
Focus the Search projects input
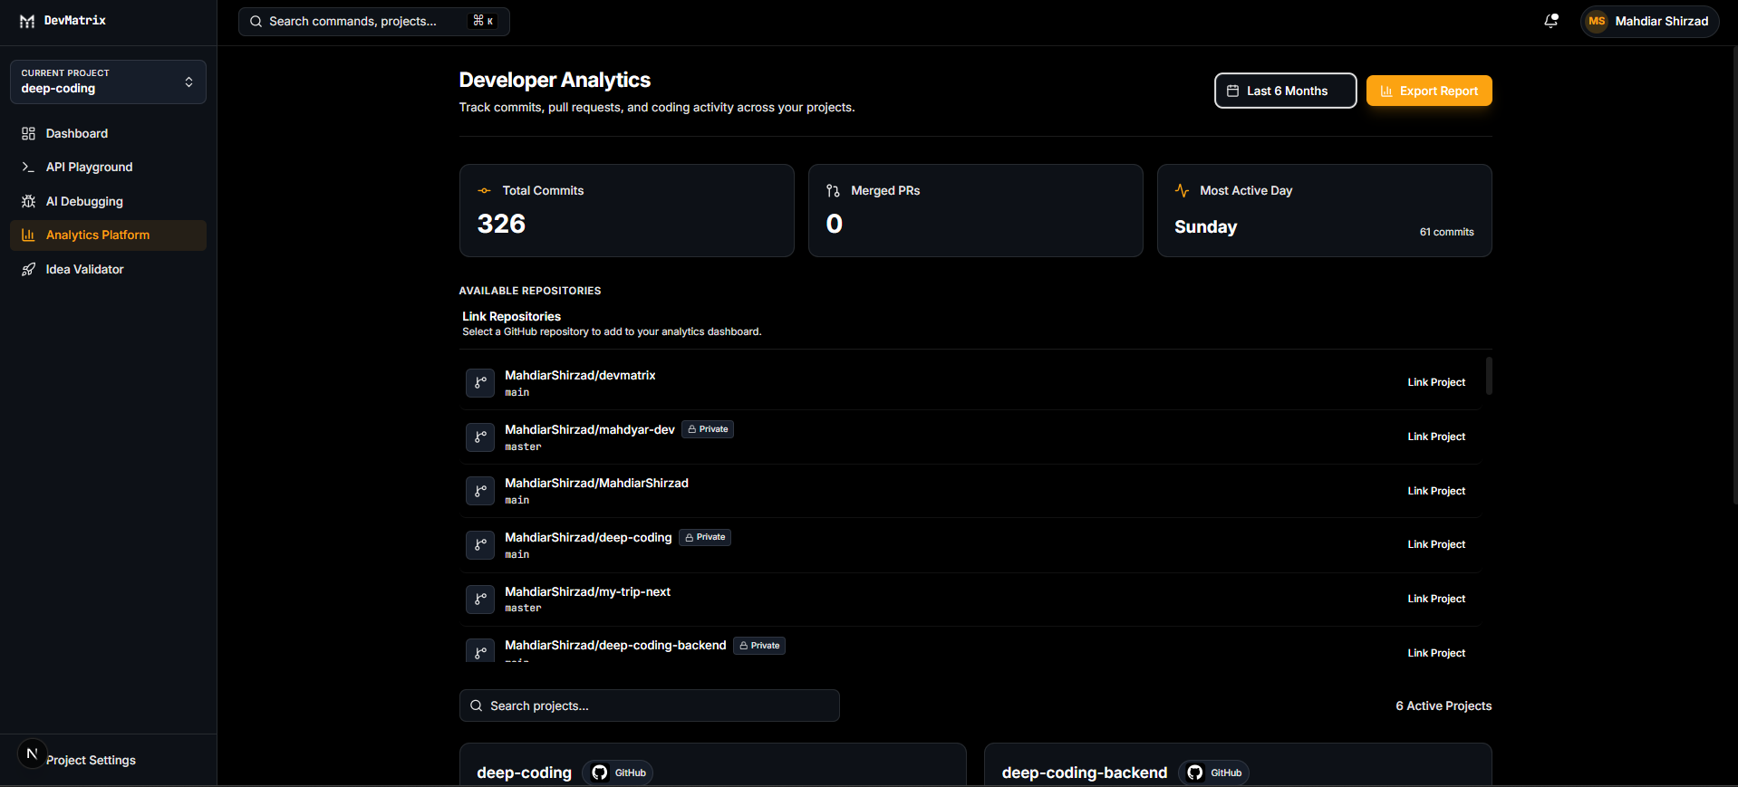(x=650, y=705)
